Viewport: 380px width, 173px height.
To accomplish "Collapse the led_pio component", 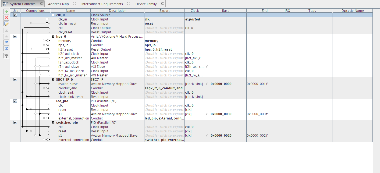I will [53, 101].
